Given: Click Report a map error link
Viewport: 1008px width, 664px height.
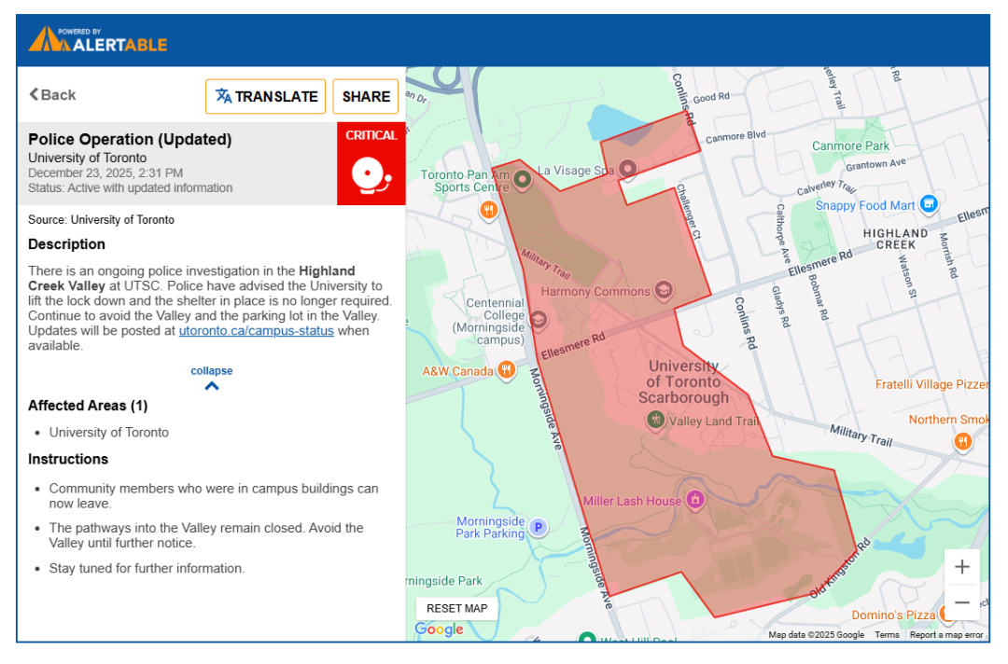Looking at the screenshot, I should point(946,635).
